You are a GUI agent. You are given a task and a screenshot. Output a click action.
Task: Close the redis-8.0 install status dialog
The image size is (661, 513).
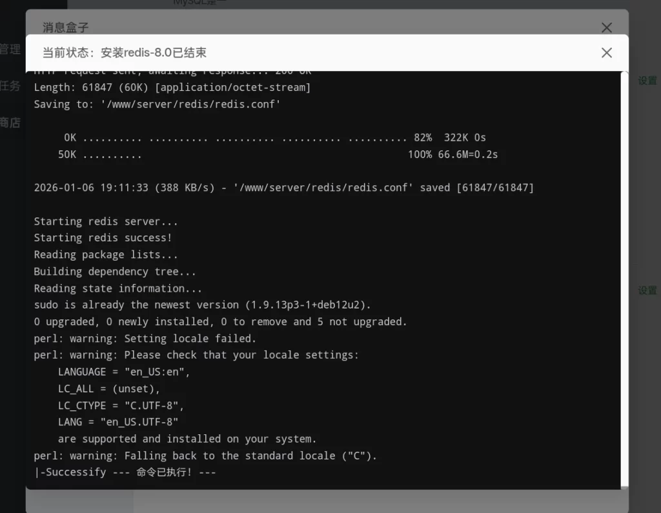click(x=606, y=53)
